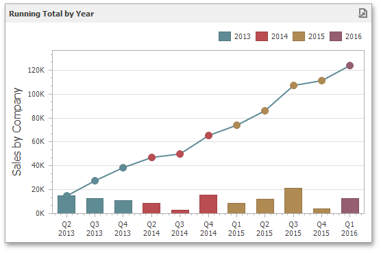Click the Q1 2016 axis label
This screenshot has width=381, height=253.
349,229
